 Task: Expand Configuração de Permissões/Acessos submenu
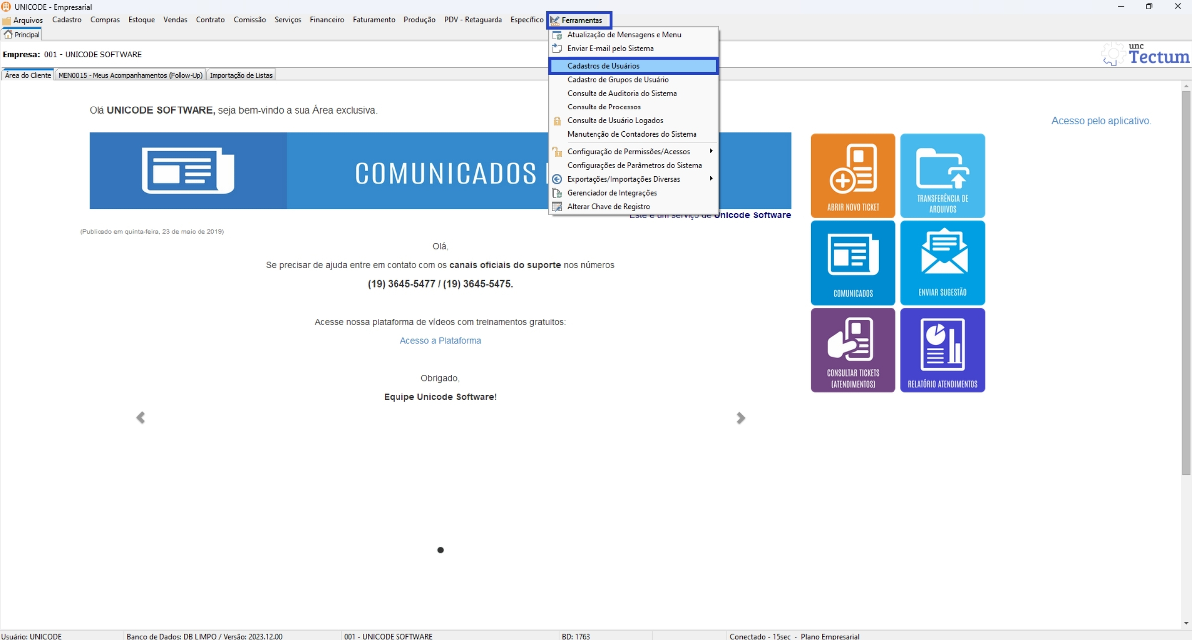(x=628, y=151)
